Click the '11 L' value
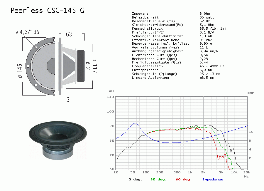Image resolution: width=264 pixels, height=191 pixels. (204, 47)
